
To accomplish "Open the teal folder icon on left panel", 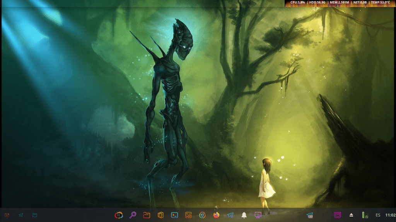I will (x=35, y=215).
